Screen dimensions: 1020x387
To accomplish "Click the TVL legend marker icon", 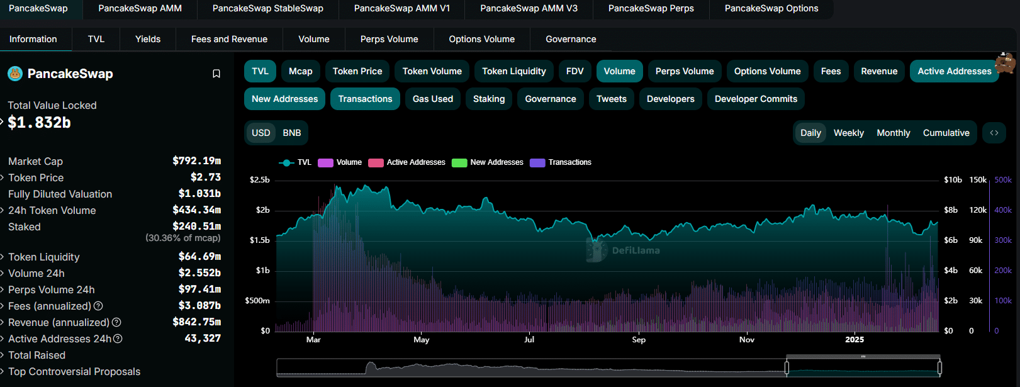I will coord(287,163).
